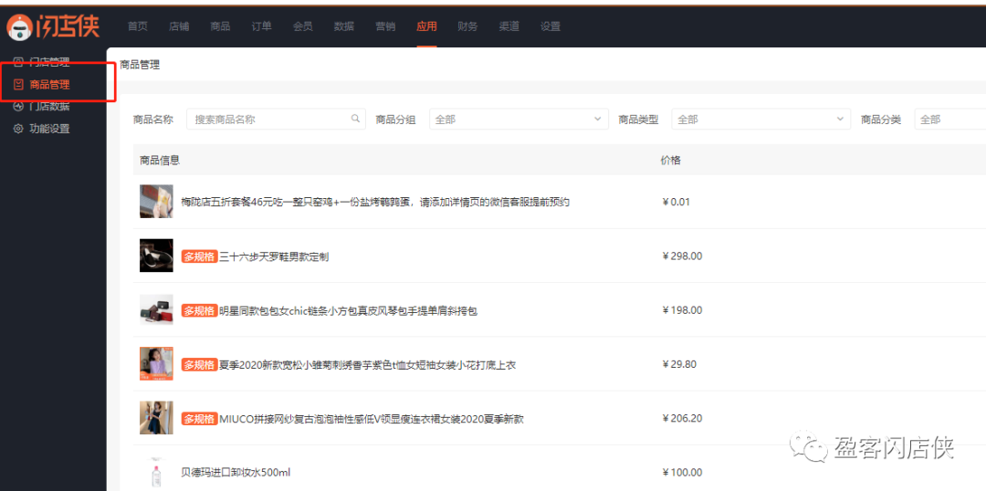Click the 商品管理 sidebar icon

point(18,85)
